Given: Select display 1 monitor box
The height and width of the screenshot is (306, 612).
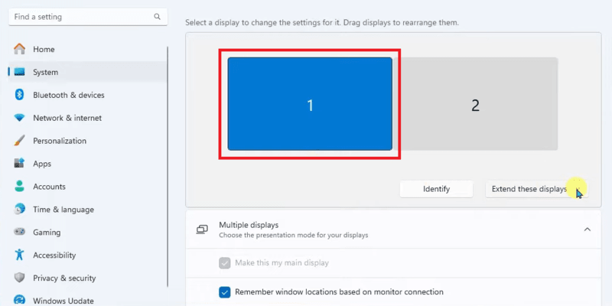Looking at the screenshot, I should point(310,105).
